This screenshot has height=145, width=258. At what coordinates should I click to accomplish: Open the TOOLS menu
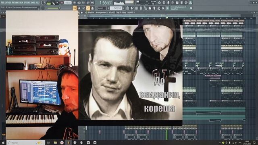(x=33, y=3)
